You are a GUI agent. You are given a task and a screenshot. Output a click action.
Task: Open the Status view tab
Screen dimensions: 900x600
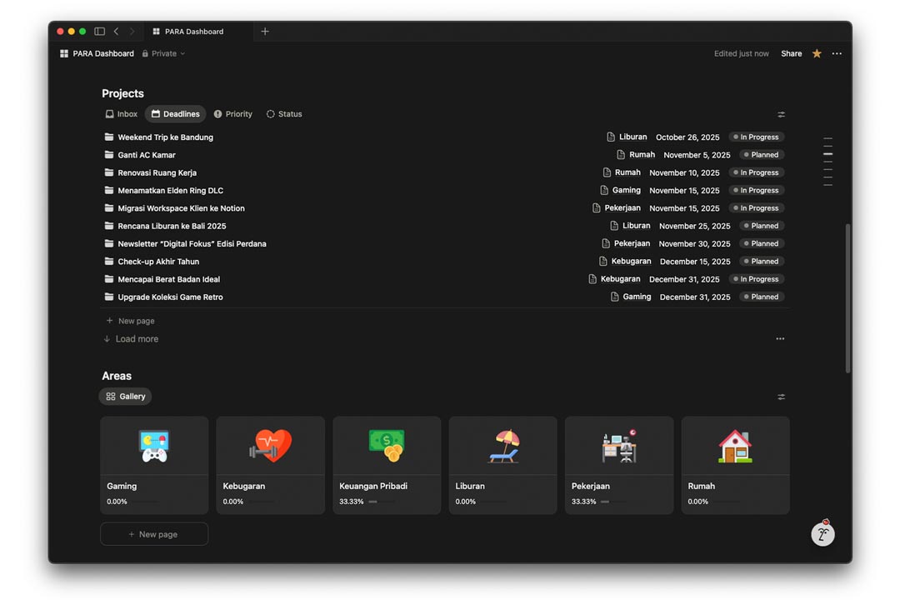(x=284, y=114)
